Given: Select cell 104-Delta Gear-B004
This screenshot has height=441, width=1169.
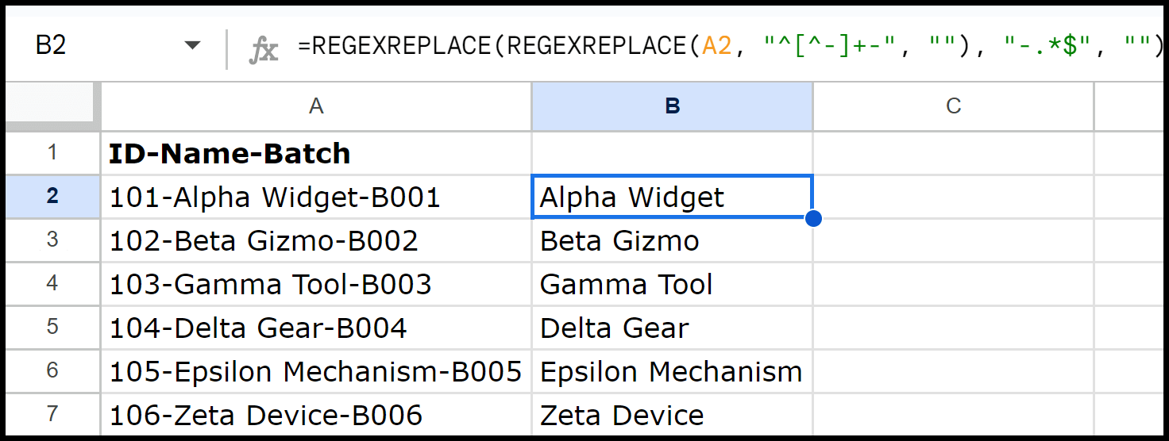Looking at the screenshot, I should pos(316,328).
